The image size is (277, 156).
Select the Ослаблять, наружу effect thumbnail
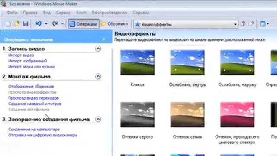point(238,62)
